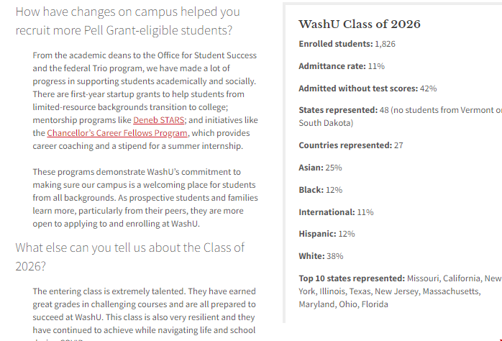Click the Black: 12% statistic
The height and width of the screenshot is (341, 502).
(320, 190)
